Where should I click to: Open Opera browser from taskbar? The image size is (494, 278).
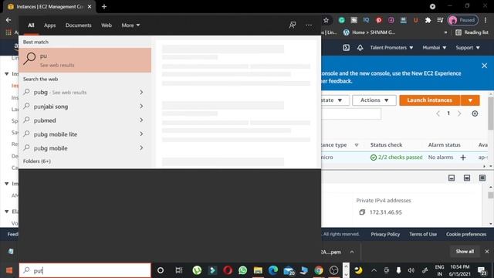(228, 270)
